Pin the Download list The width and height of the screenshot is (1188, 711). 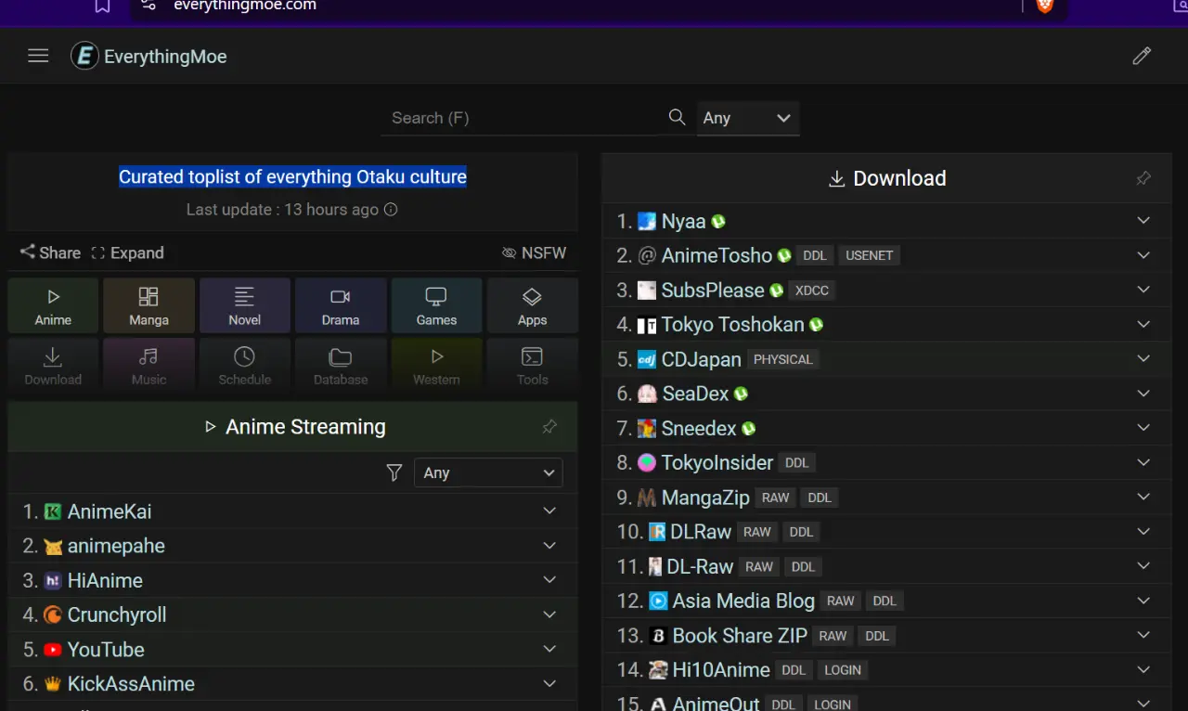coord(1143,178)
